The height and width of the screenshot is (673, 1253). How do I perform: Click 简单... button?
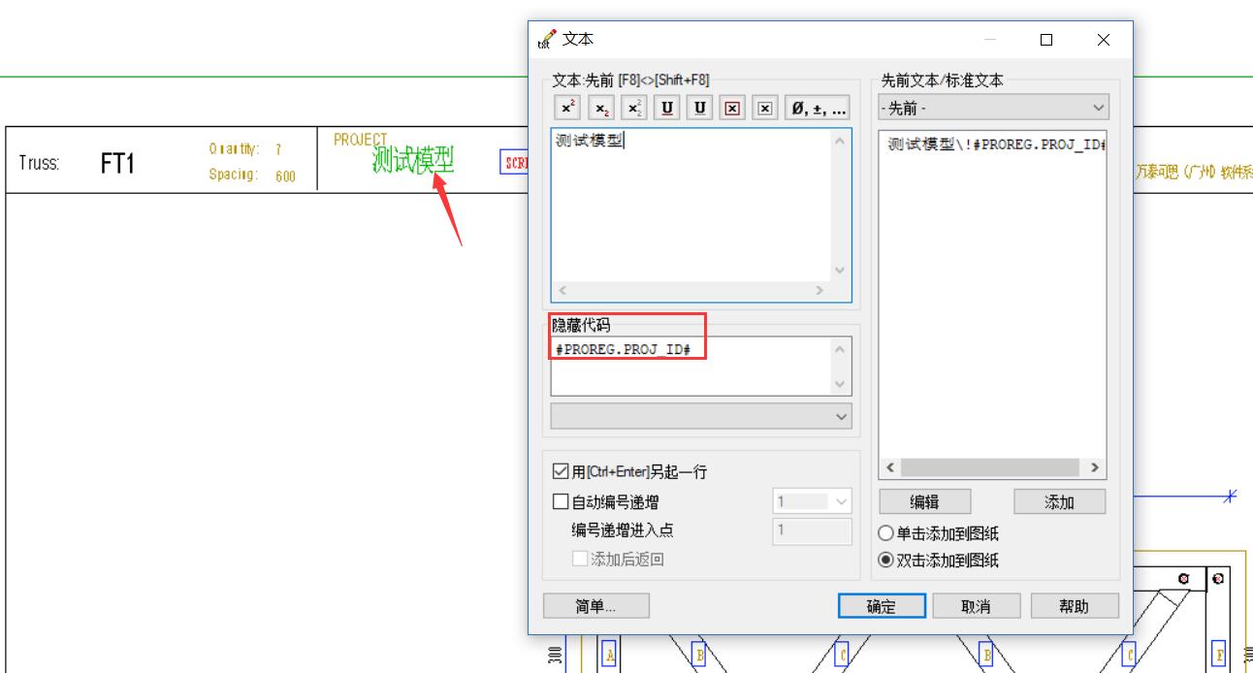point(596,606)
